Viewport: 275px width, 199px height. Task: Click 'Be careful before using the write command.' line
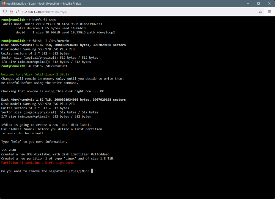[x=39, y=83]
